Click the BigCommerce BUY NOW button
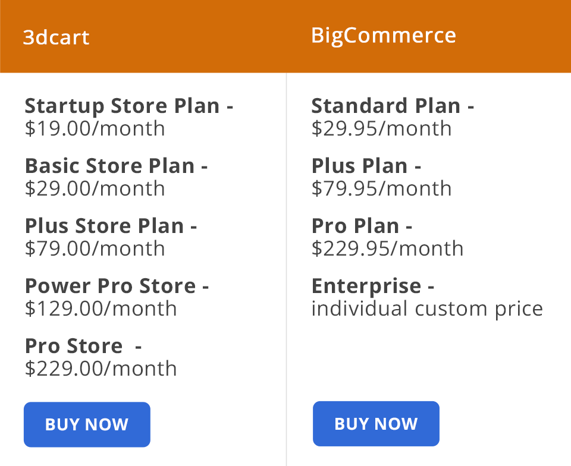The image size is (571, 466). [x=376, y=423]
